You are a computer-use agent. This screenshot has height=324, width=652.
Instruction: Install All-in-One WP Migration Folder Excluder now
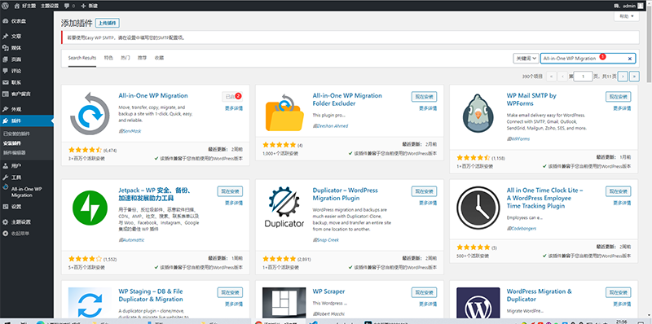tap(424, 96)
